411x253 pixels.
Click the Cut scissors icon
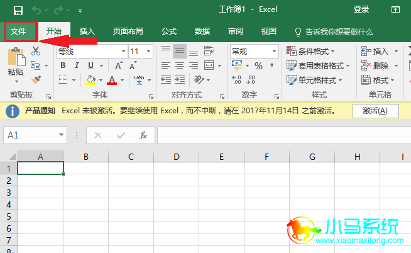36,51
